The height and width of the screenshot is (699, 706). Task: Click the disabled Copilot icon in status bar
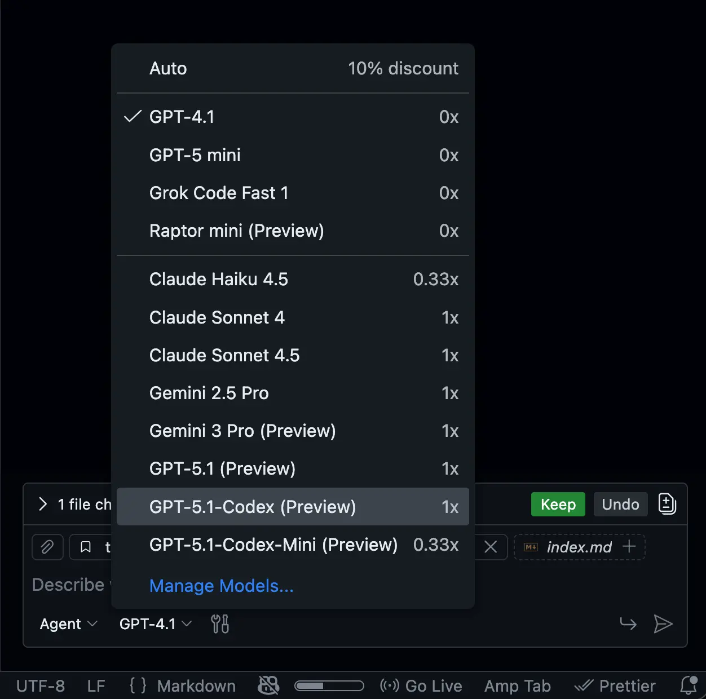(x=268, y=685)
